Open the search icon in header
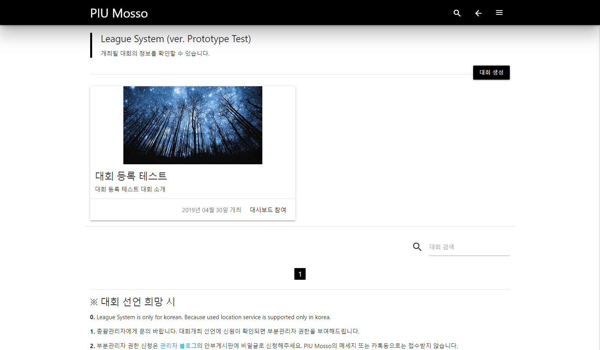600x350 pixels. (457, 13)
